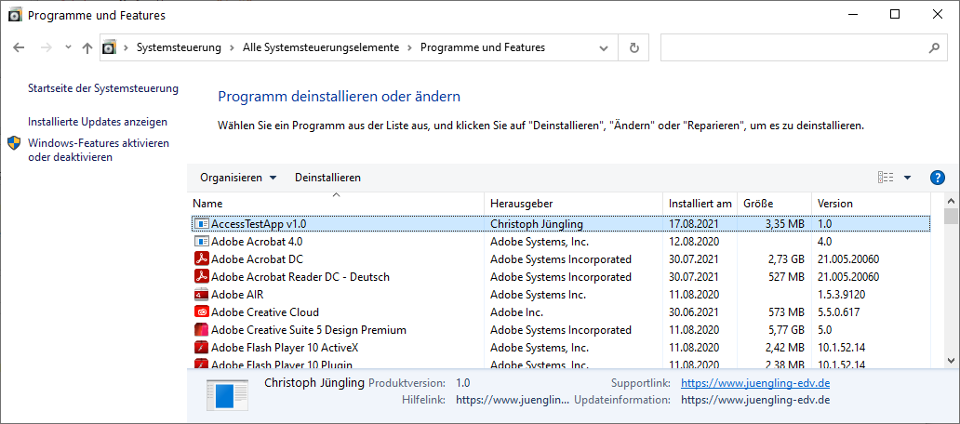Click the version value 1.5.3.9120
Image resolution: width=960 pixels, height=424 pixels.
[x=841, y=295]
